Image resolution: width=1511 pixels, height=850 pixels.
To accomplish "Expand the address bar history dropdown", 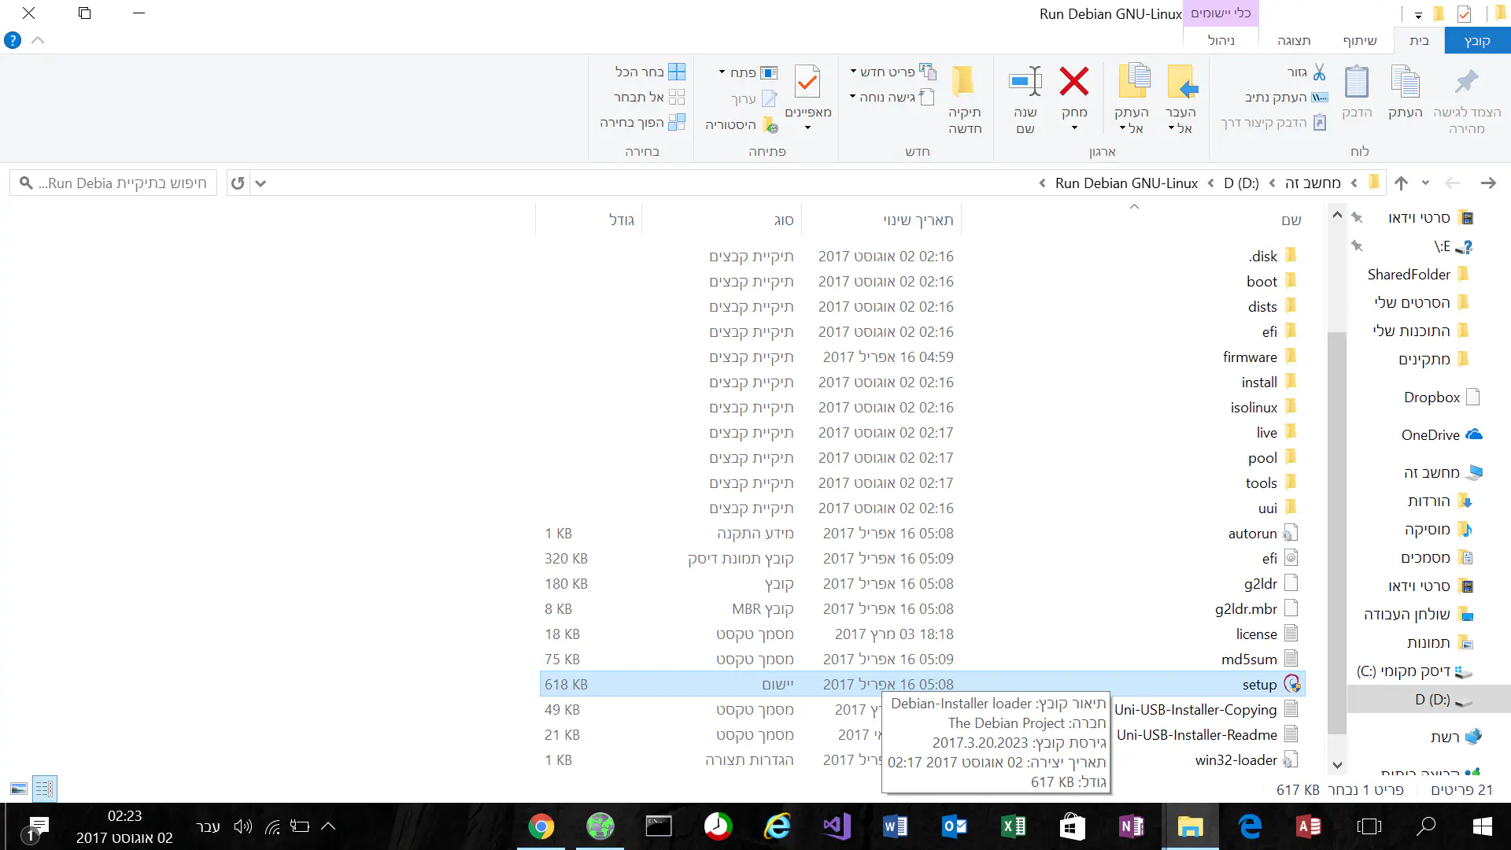I will point(260,183).
